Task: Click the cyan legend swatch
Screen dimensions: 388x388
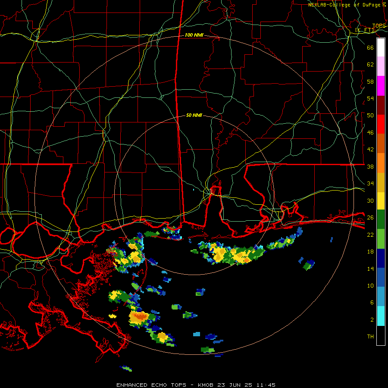Action: (x=381, y=316)
